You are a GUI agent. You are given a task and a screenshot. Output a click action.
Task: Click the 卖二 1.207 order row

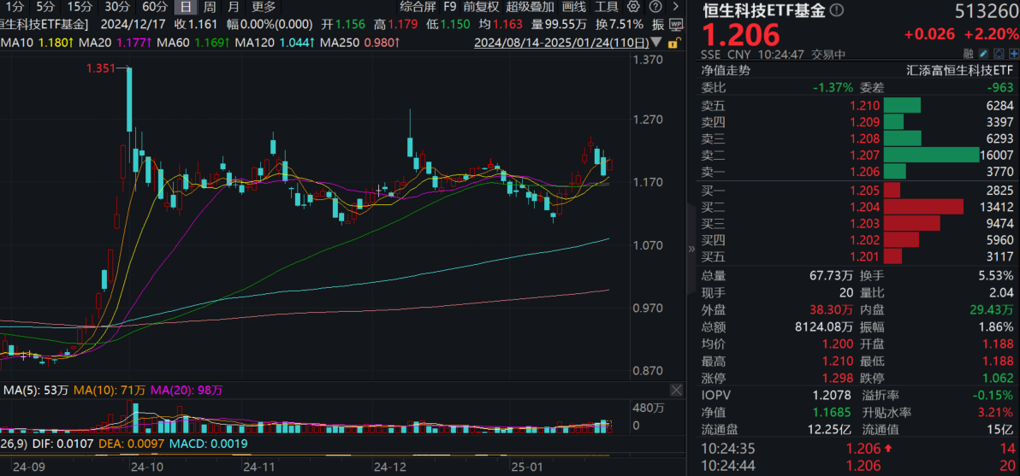click(857, 156)
